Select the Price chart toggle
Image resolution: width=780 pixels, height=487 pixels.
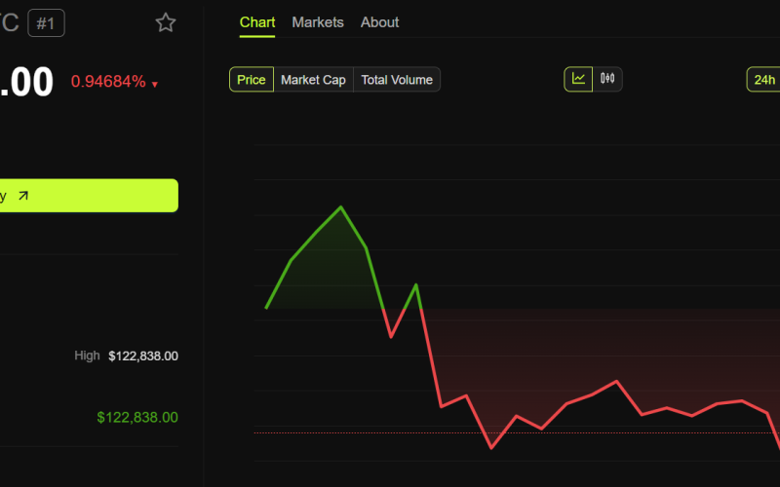tap(251, 80)
